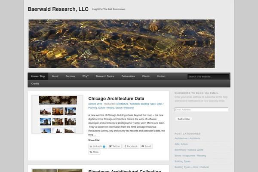Share the post via Email
258x172 pixels.
(x=146, y=146)
